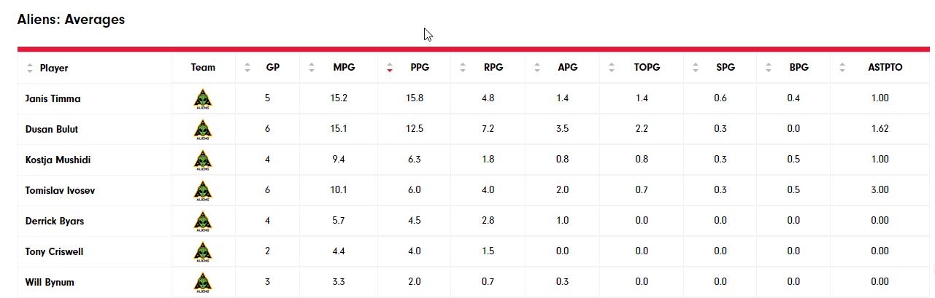Open Dusan Bulut player link
The height and width of the screenshot is (298, 935).
click(x=51, y=129)
